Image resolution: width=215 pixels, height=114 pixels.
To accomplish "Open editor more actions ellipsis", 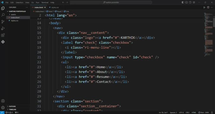I will click(212, 7).
